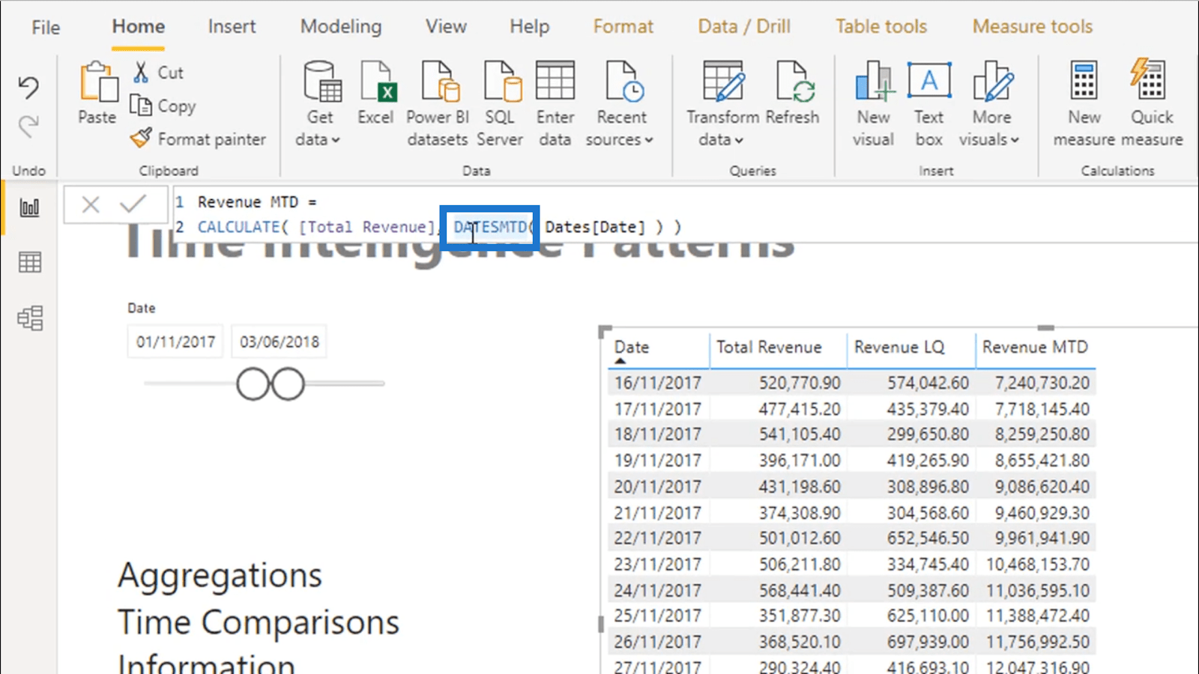Image resolution: width=1199 pixels, height=674 pixels.
Task: Expand the Get data dropdown
Action: click(318, 140)
